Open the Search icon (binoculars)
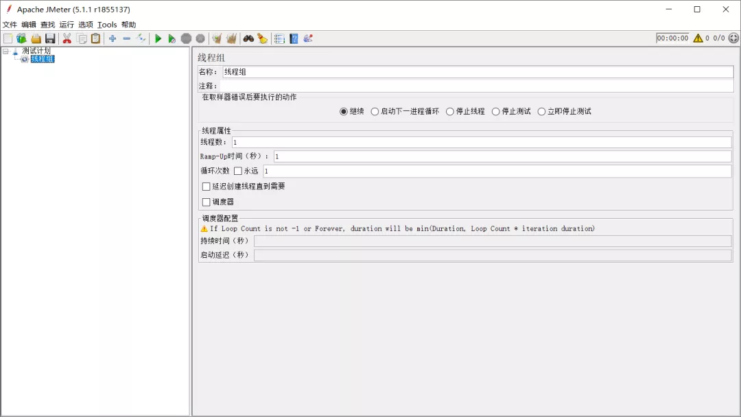The height and width of the screenshot is (417, 741). tap(249, 38)
